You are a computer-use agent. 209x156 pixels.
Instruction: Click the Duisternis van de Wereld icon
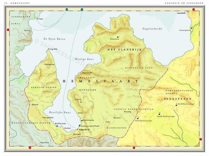(x=79, y=125)
